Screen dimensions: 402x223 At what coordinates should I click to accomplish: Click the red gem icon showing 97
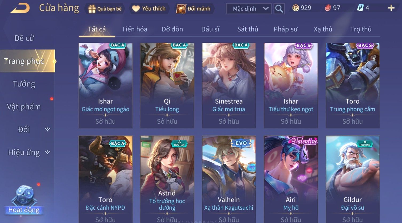(328, 8)
